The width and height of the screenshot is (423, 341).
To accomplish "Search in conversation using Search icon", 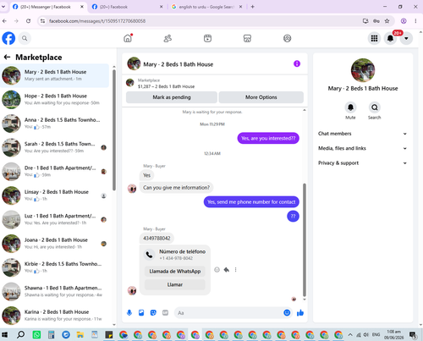I will coord(375,107).
